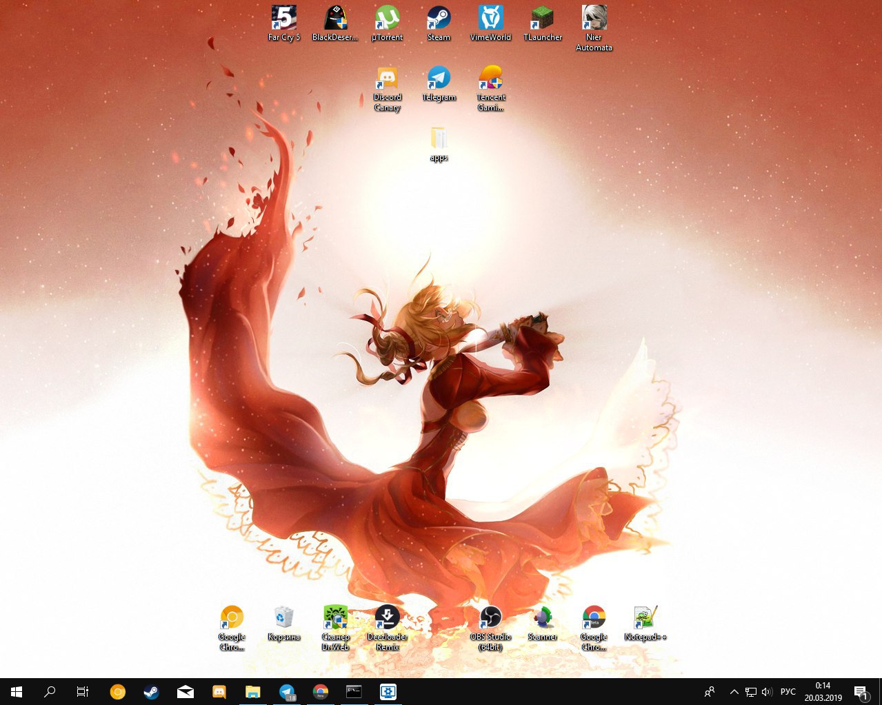The width and height of the screenshot is (882, 705).
Task: Select the Far Cry 5 desktop shortcut
Action: 283,23
